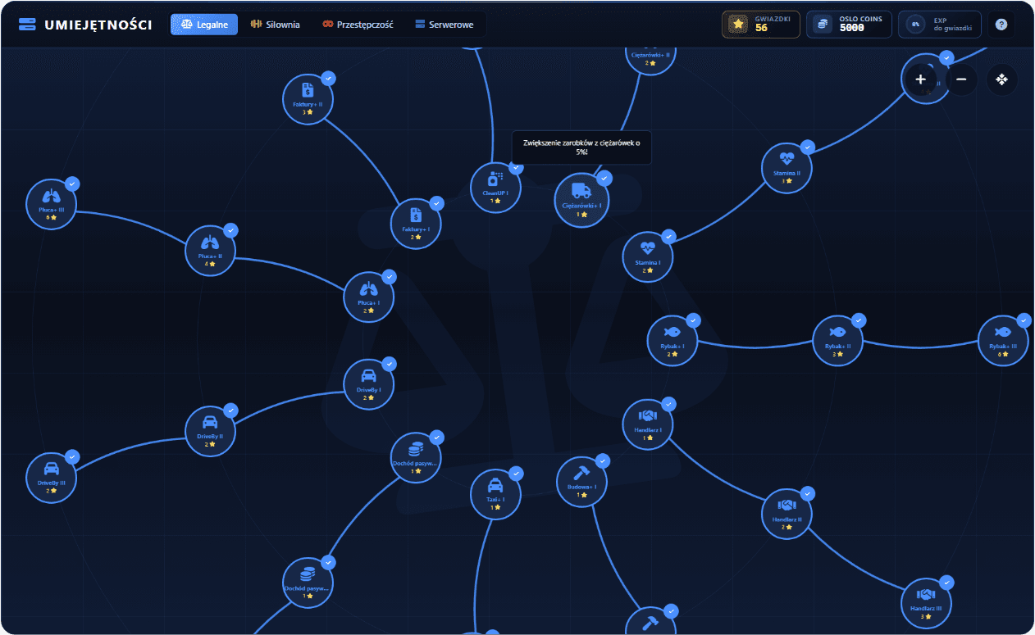
Task: Select the DriveBy I car node
Action: (x=368, y=384)
